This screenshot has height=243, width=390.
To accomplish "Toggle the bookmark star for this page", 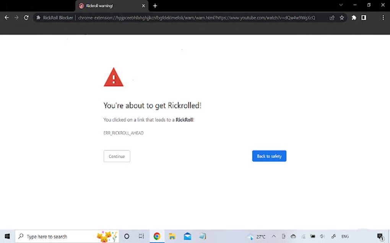I will [342, 18].
